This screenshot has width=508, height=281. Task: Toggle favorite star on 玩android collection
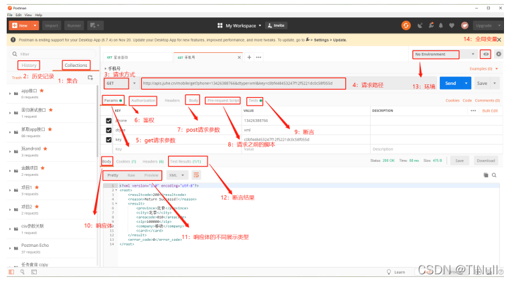(46, 149)
